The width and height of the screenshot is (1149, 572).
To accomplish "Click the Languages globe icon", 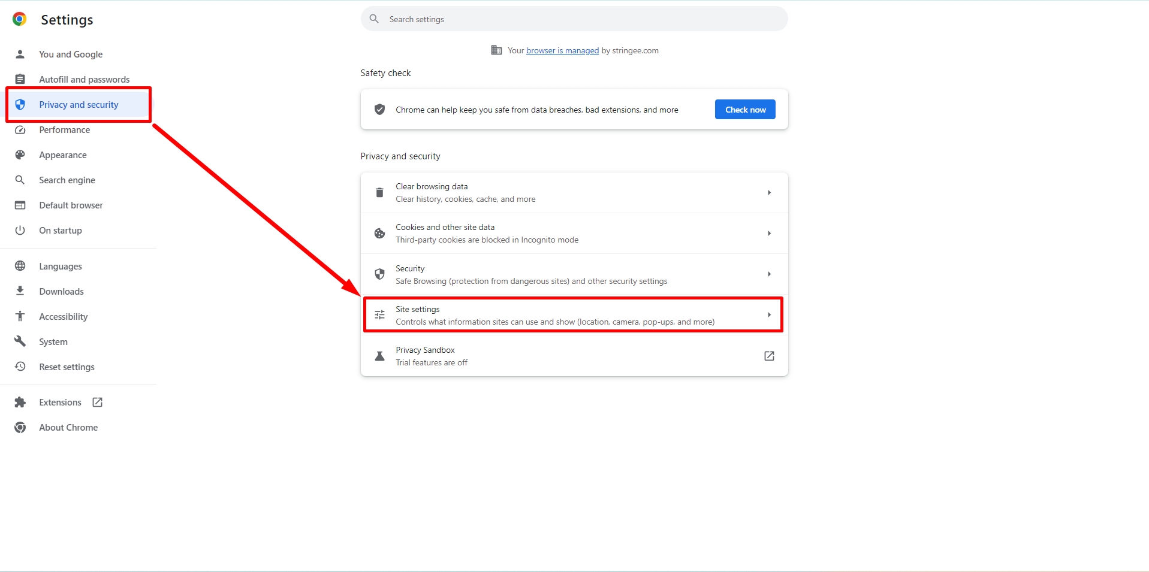I will [x=20, y=266].
